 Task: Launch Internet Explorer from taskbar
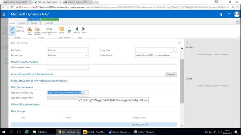click(27, 132)
